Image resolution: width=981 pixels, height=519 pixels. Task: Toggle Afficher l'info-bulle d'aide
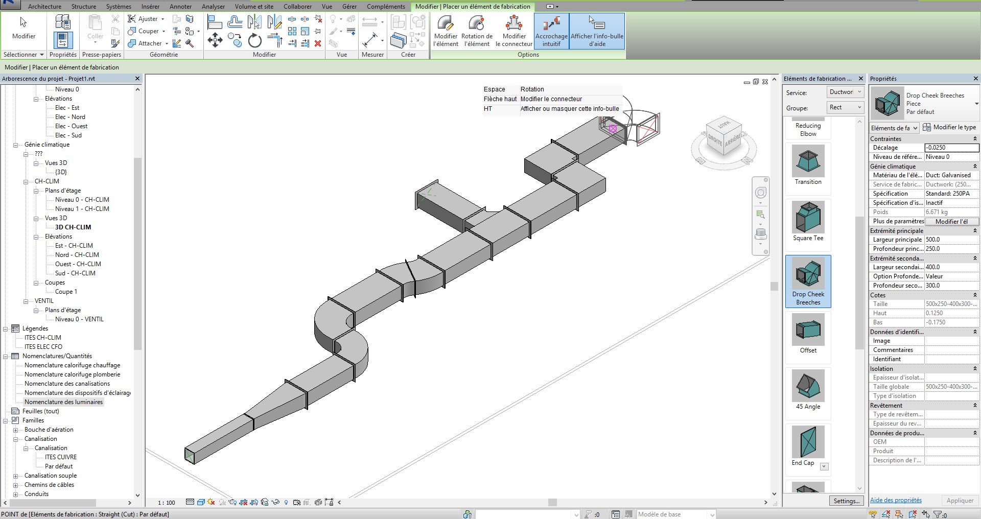pyautogui.click(x=597, y=31)
